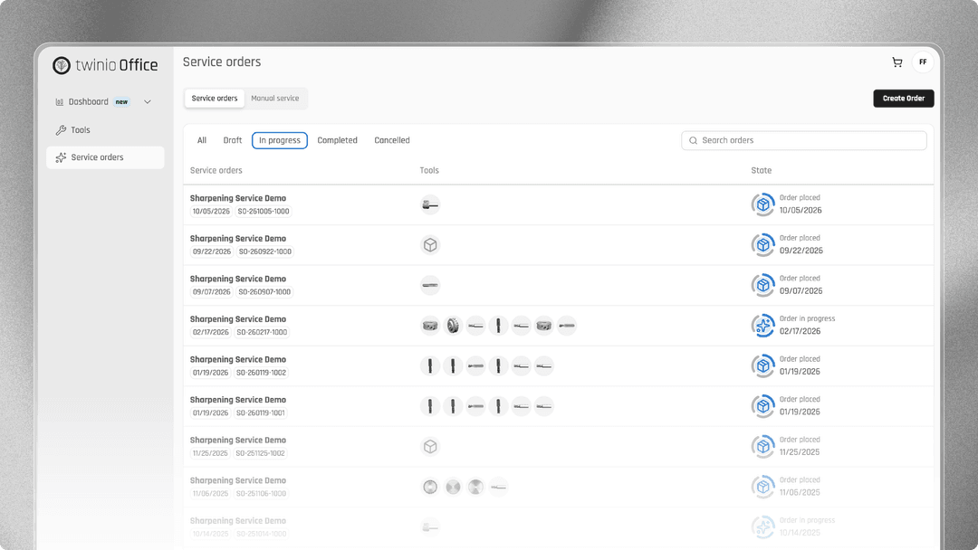Click Order placed state icon for SO-260119-1002

pyautogui.click(x=762, y=366)
